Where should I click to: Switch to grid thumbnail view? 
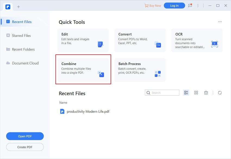(x=196, y=93)
